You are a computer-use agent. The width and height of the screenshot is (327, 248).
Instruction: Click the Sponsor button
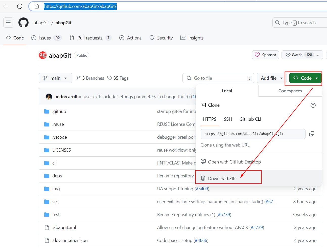click(265, 55)
